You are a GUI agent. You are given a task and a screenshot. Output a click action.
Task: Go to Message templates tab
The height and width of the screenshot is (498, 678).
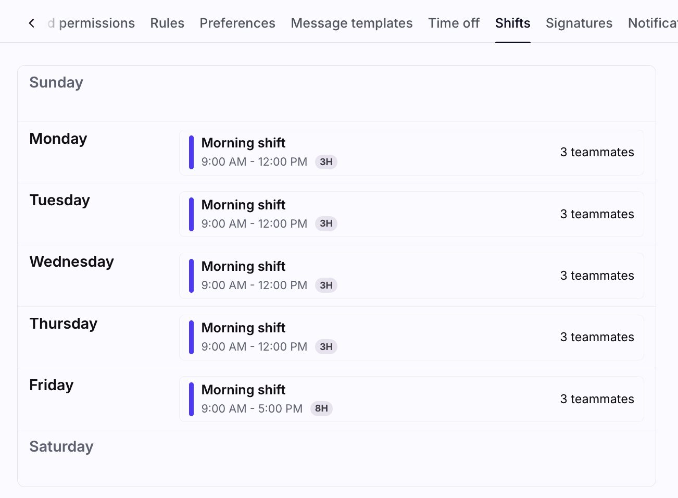[x=351, y=23]
